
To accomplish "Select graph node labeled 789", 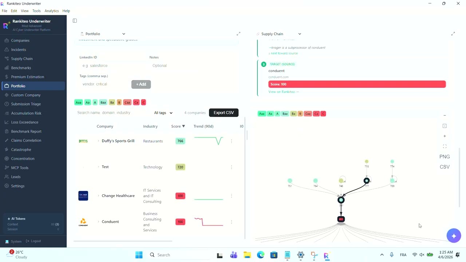I will click(x=392, y=180).
